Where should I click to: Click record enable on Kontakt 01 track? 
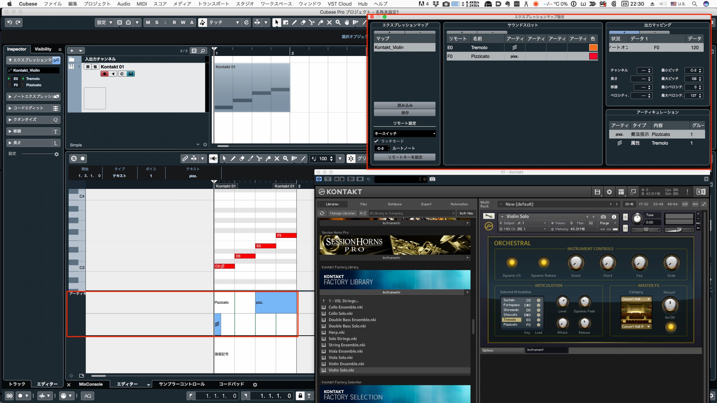pyautogui.click(x=105, y=74)
